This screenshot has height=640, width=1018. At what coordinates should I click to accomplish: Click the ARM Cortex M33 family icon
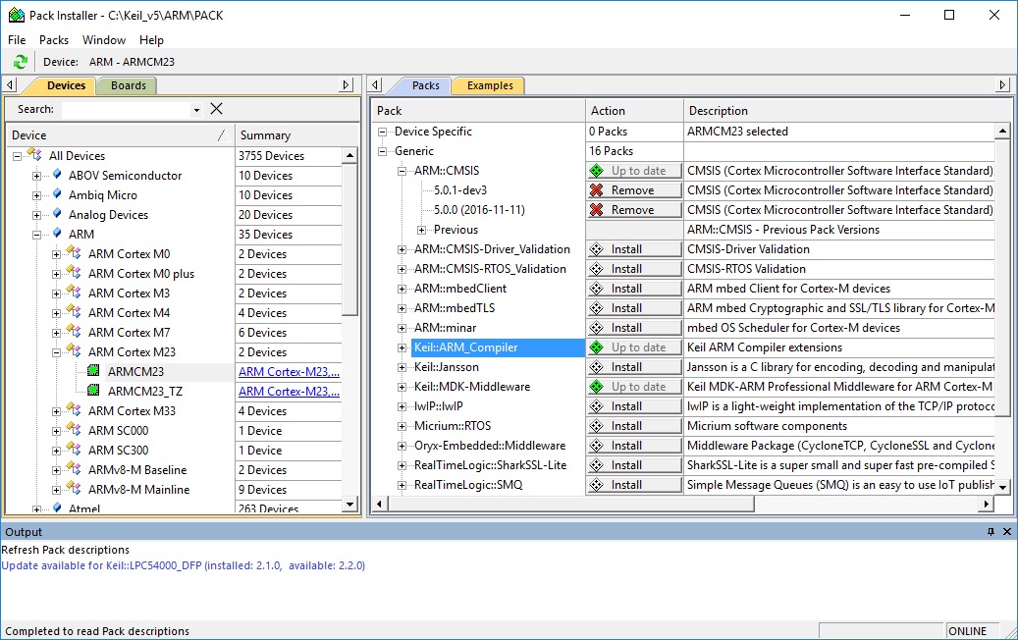[x=74, y=409]
